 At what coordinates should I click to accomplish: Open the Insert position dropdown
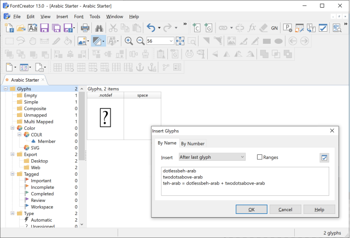(212, 158)
